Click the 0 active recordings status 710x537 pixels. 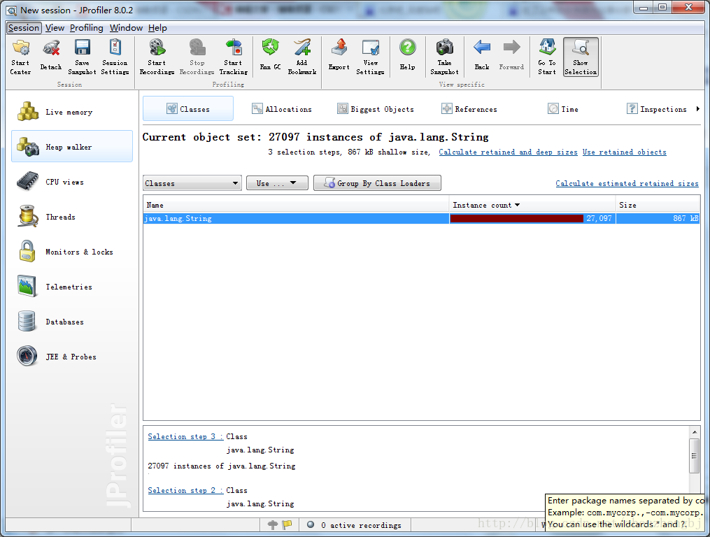click(x=355, y=525)
